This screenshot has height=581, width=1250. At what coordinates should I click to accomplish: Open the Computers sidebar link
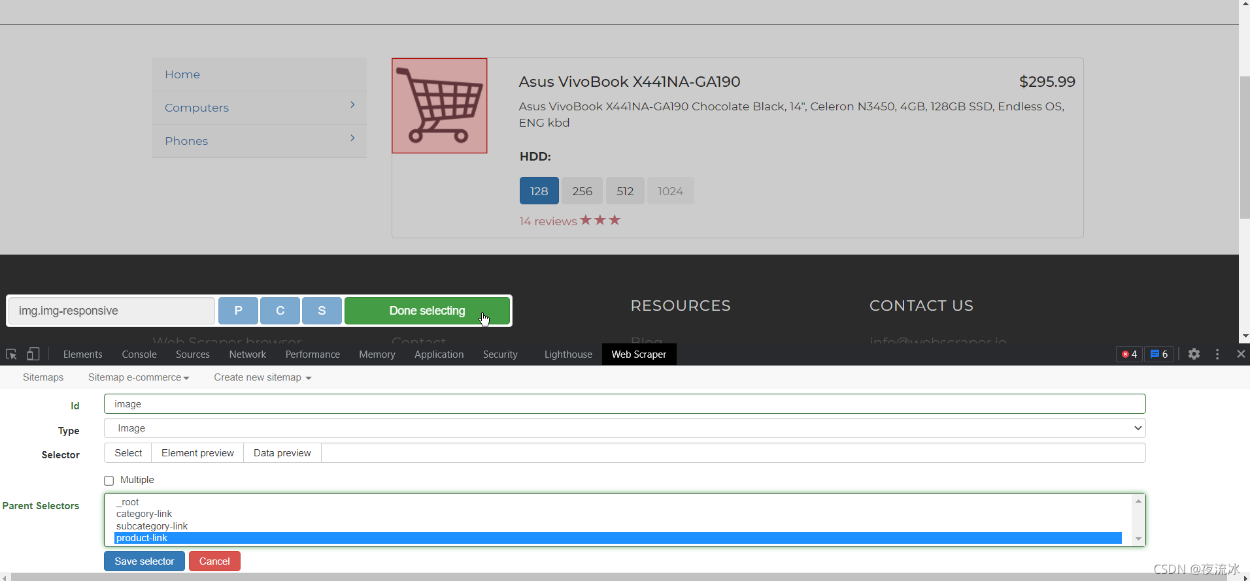pyautogui.click(x=197, y=108)
